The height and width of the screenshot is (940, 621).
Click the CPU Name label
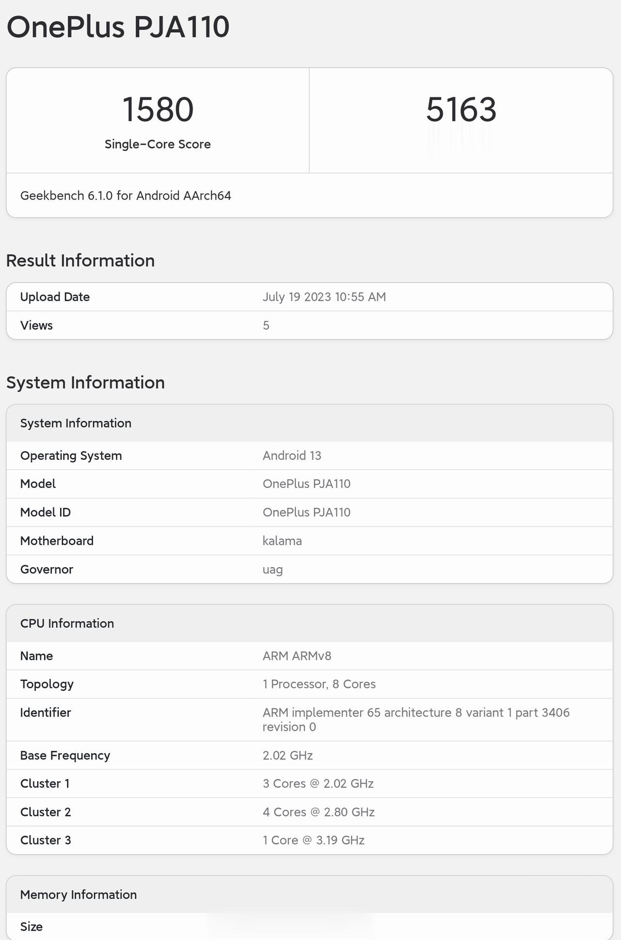pyautogui.click(x=36, y=656)
